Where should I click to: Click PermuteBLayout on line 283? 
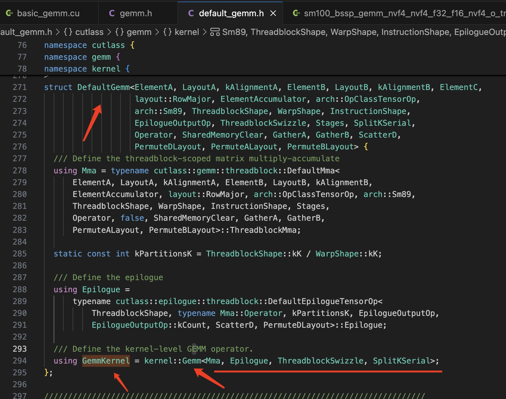[182, 230]
